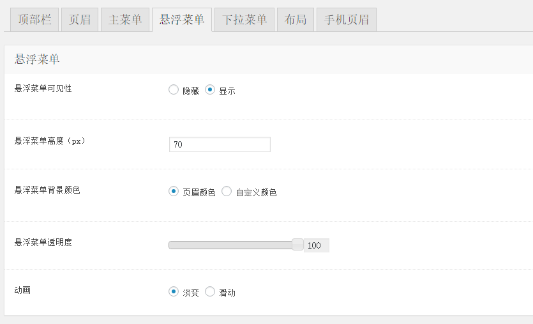Switch to the 手机页眉 tab
Viewport: 533px width, 324px height.
click(347, 20)
